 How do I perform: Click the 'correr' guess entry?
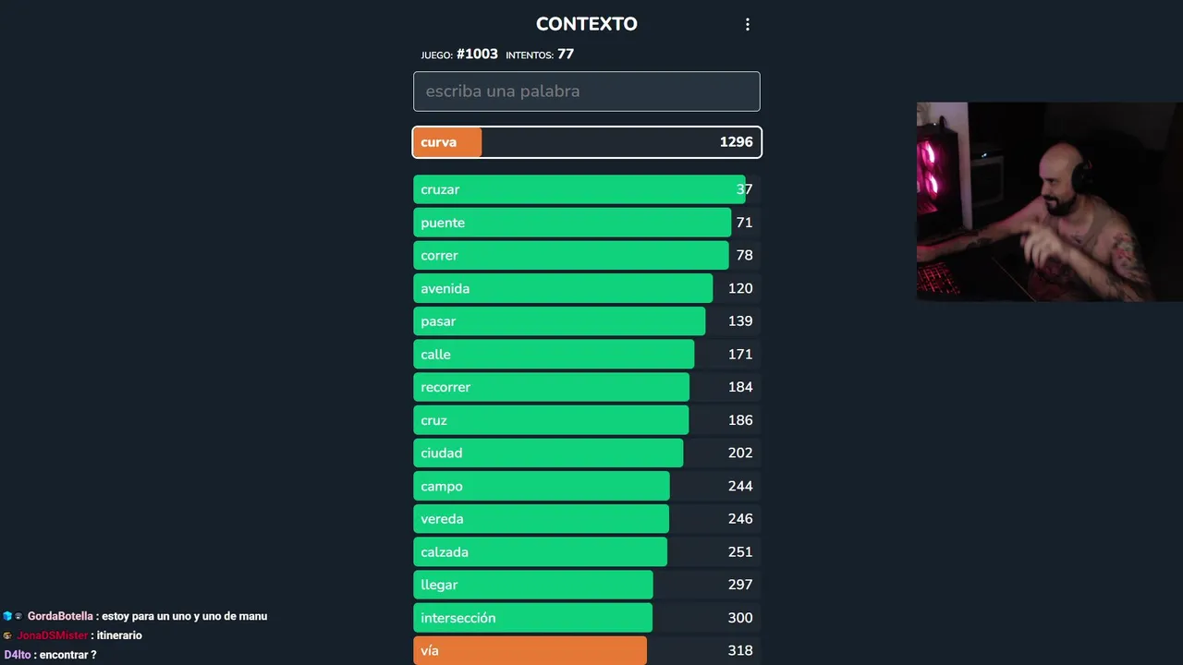tap(586, 256)
